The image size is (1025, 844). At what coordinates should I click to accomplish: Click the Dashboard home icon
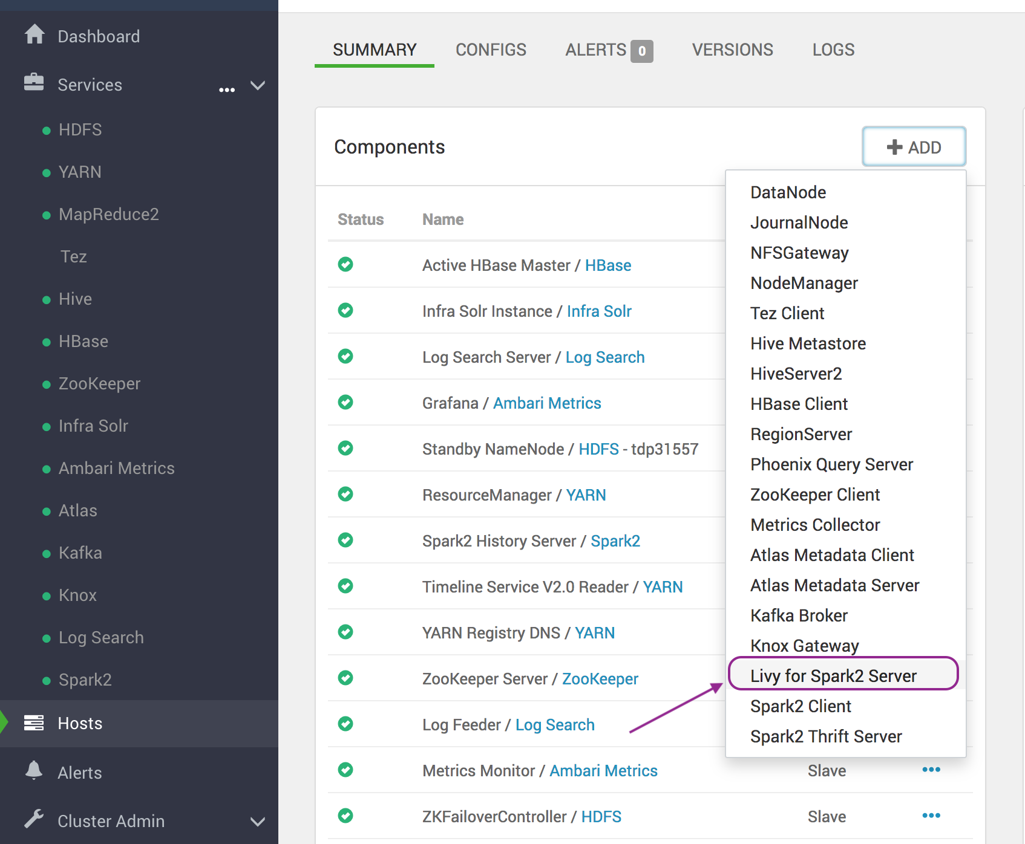(34, 34)
